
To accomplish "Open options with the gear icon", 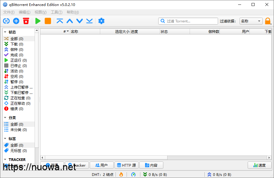I will coord(101,21).
